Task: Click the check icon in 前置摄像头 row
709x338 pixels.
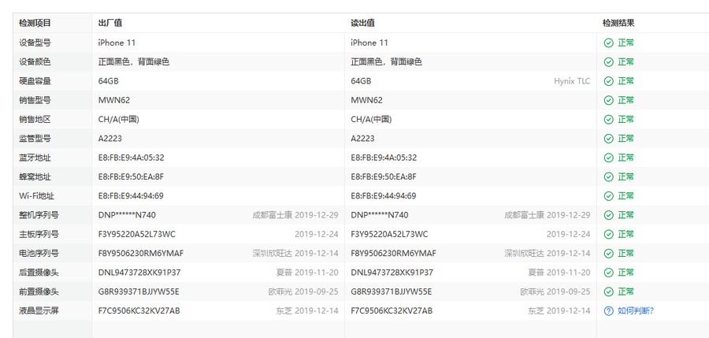Action: [x=609, y=292]
